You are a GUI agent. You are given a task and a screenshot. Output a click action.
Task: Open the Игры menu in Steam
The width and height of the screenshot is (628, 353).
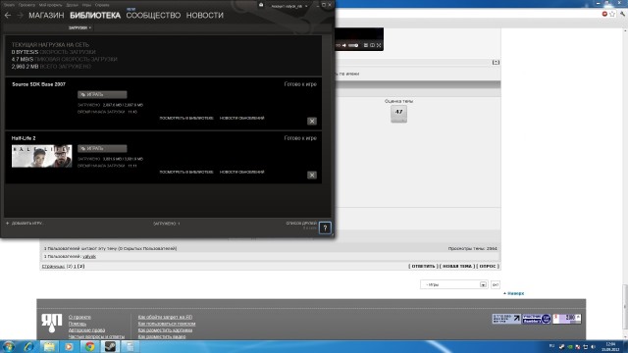coord(86,5)
